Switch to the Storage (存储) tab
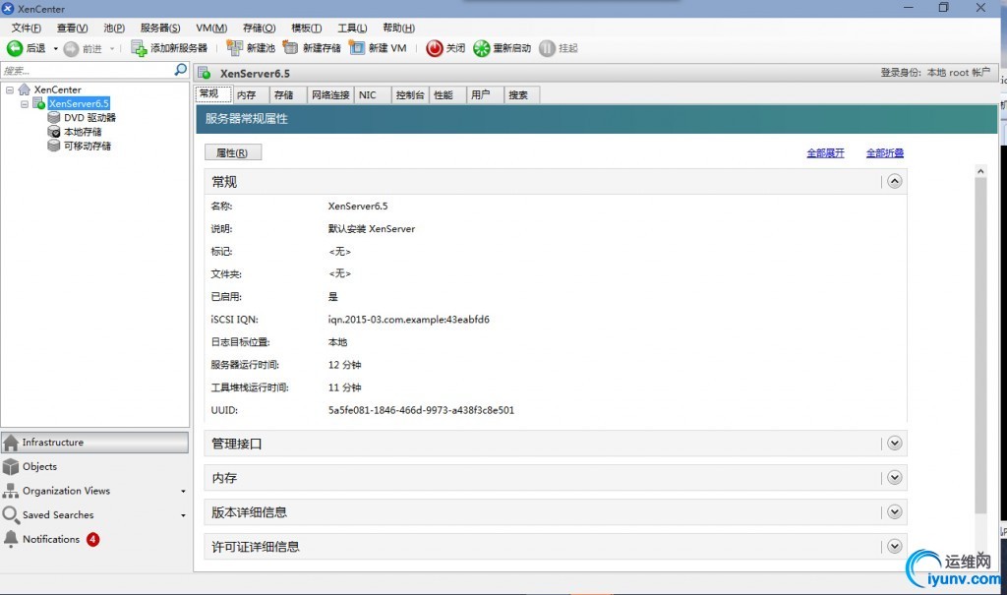This screenshot has height=595, width=1007. pos(288,95)
